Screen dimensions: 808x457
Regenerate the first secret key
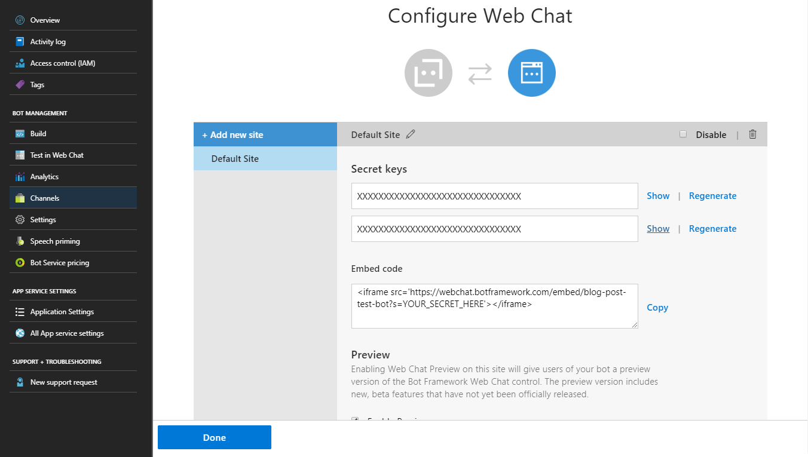click(712, 196)
